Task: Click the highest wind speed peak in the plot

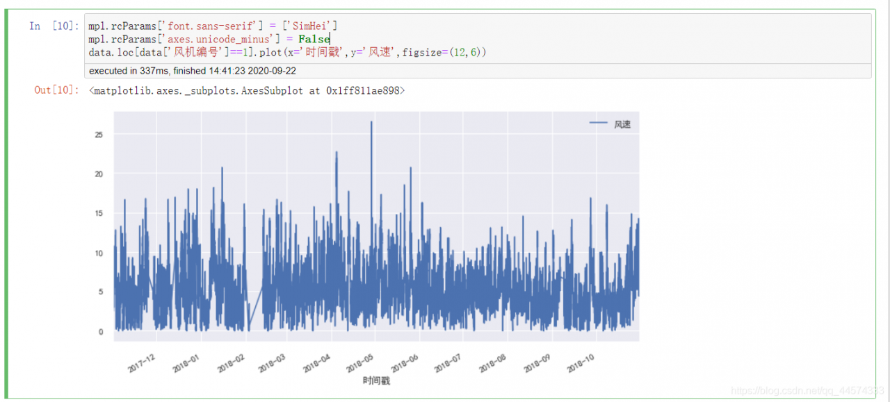Action: pos(371,122)
